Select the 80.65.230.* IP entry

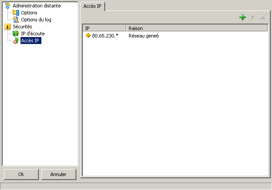coord(105,36)
